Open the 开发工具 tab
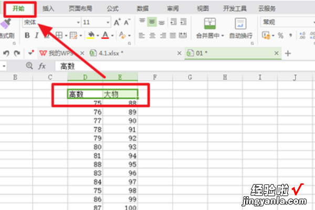315x210 pixels. pos(235,8)
